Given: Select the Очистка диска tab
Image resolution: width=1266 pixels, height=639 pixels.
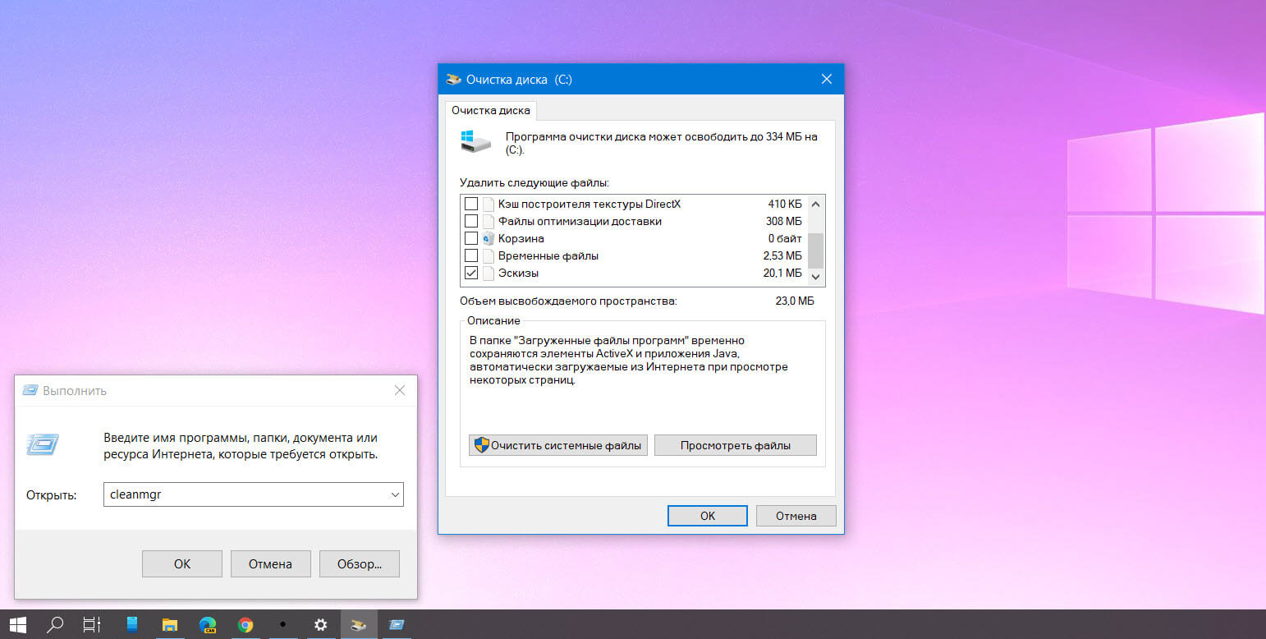Looking at the screenshot, I should pyautogui.click(x=491, y=110).
